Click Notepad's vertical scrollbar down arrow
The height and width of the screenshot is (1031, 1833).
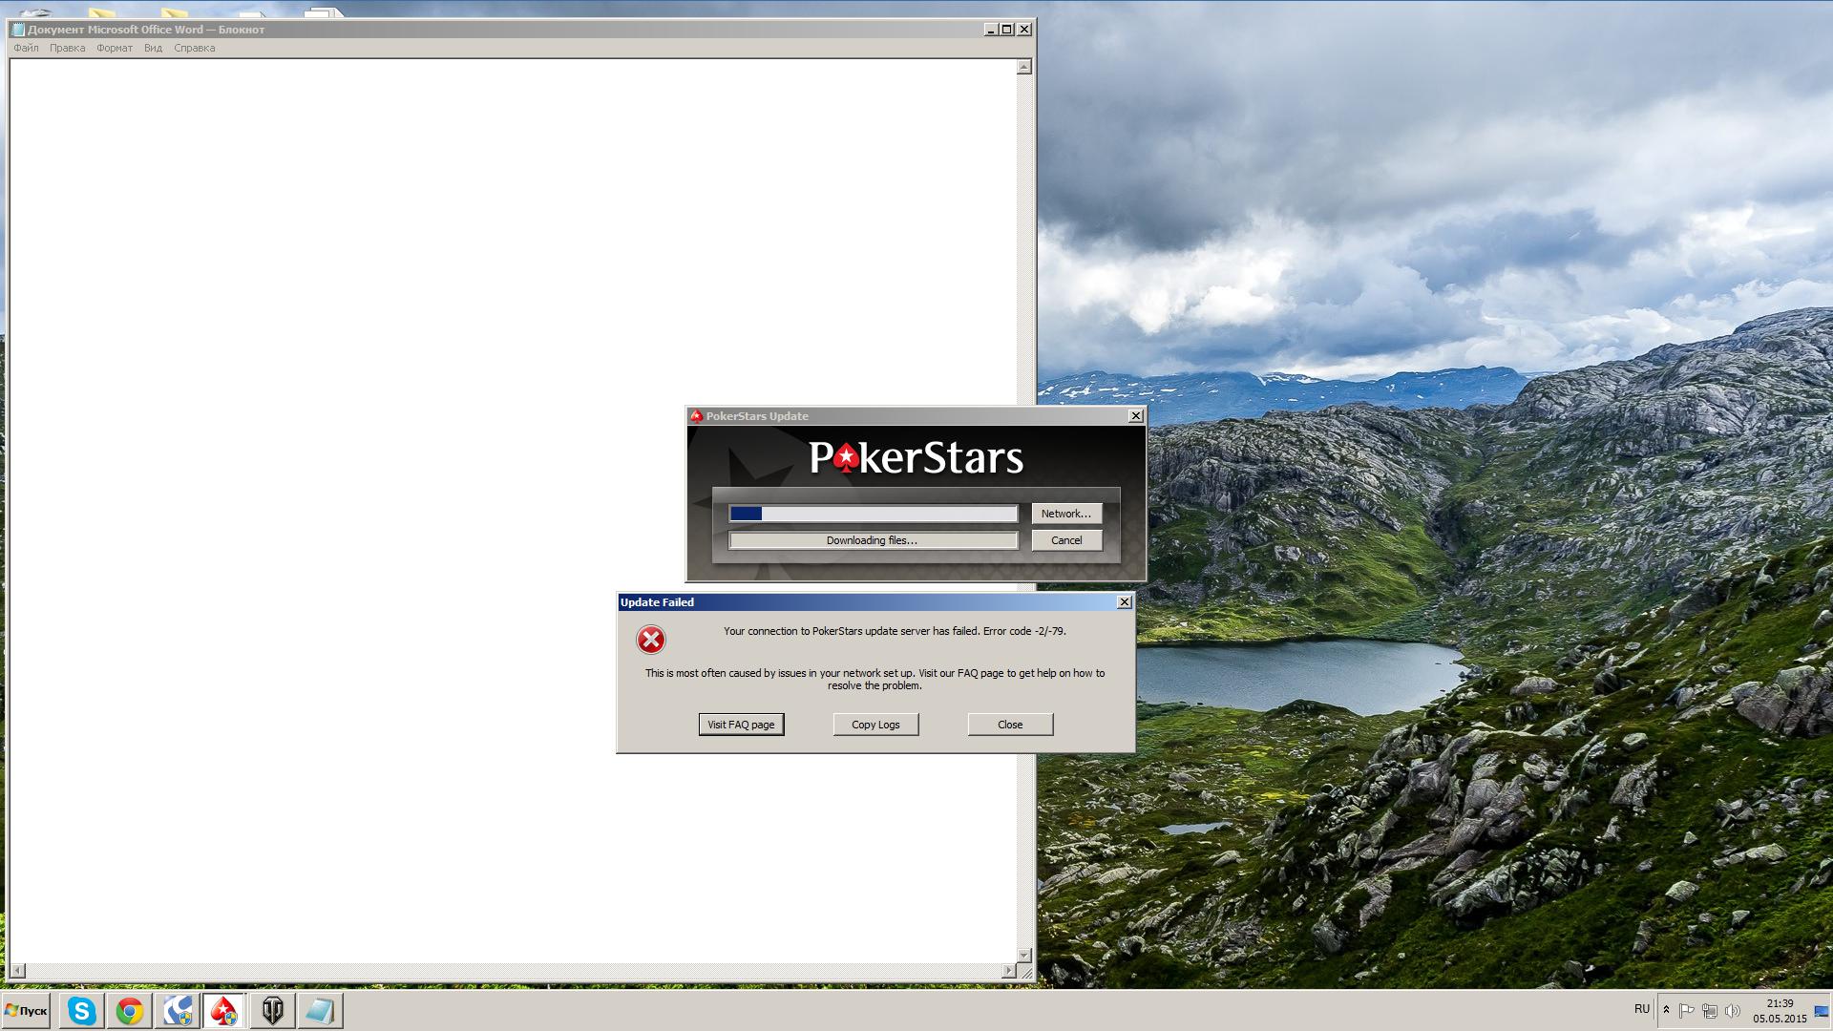click(1024, 955)
